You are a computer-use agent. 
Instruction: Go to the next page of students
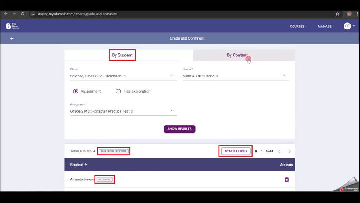point(290,151)
